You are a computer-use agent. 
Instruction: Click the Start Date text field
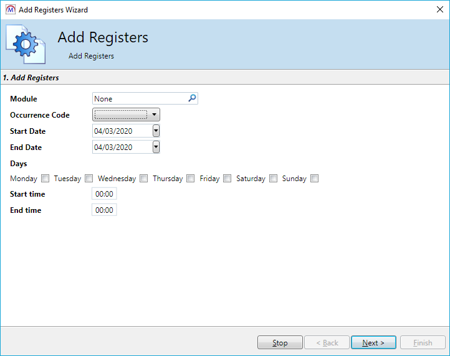pyautogui.click(x=122, y=131)
